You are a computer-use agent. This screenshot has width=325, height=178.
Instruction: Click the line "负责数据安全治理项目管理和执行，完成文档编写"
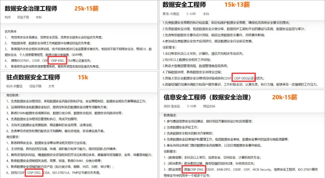pos(42,119)
